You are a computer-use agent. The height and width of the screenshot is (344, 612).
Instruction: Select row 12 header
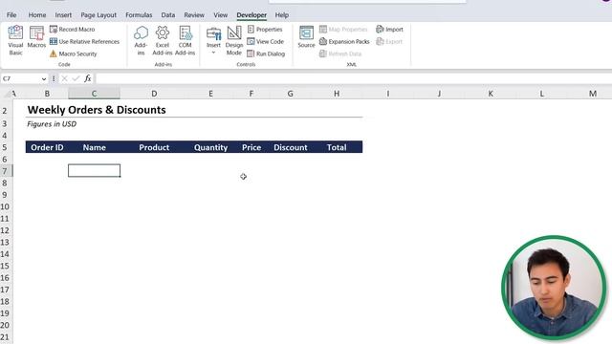point(6,230)
